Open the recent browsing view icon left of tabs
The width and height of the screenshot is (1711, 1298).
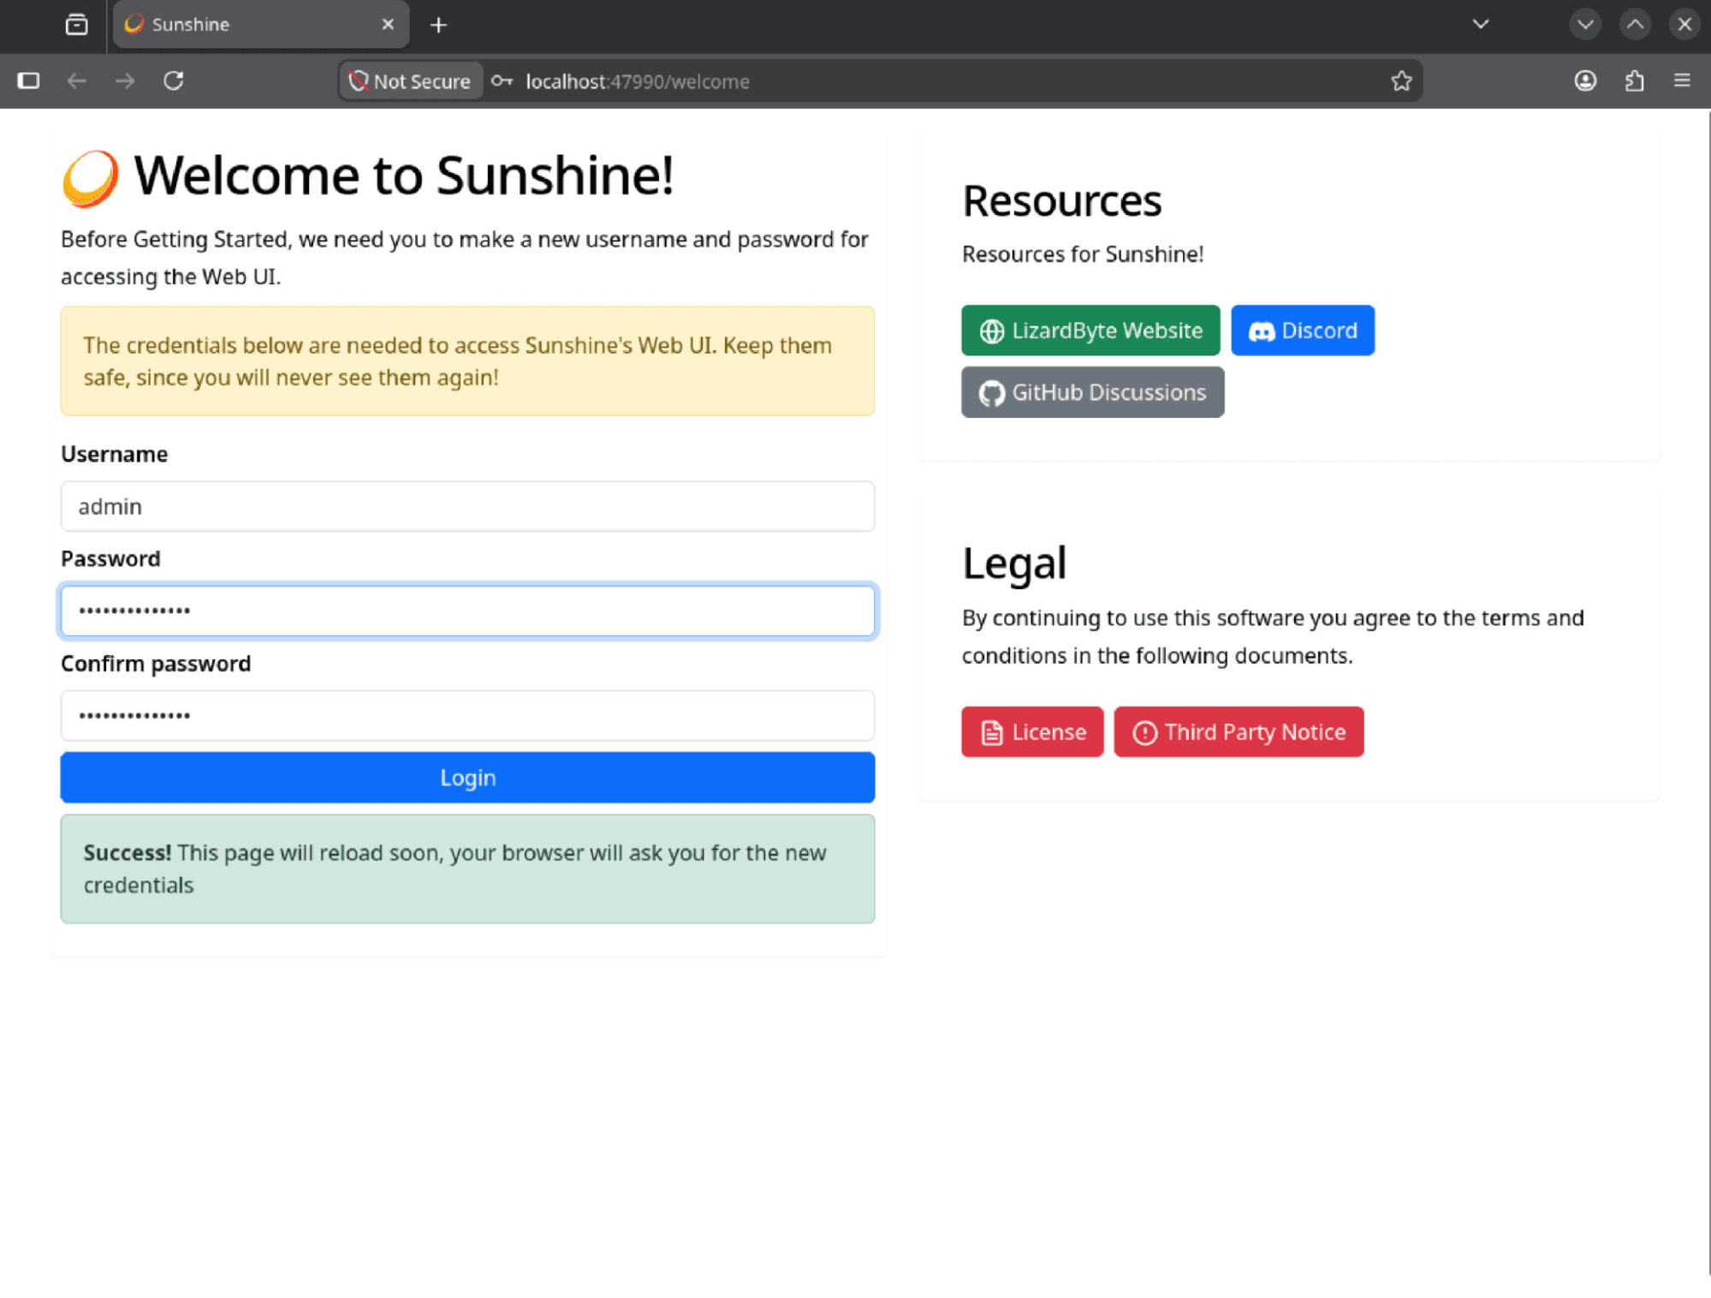click(76, 24)
